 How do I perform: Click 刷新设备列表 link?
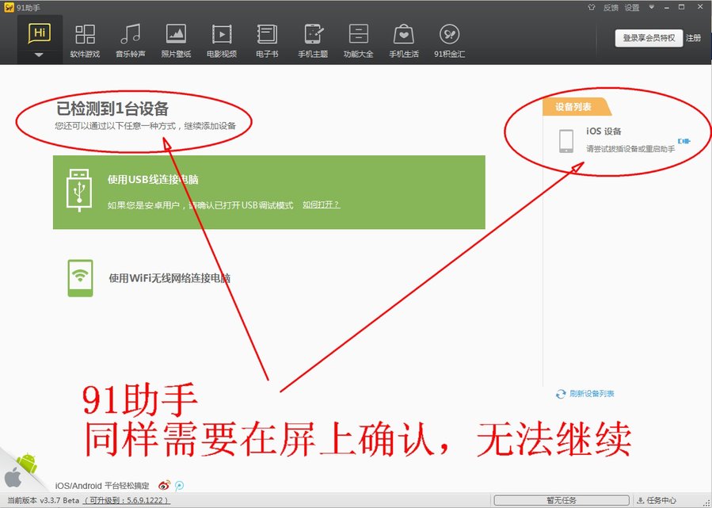(x=592, y=394)
